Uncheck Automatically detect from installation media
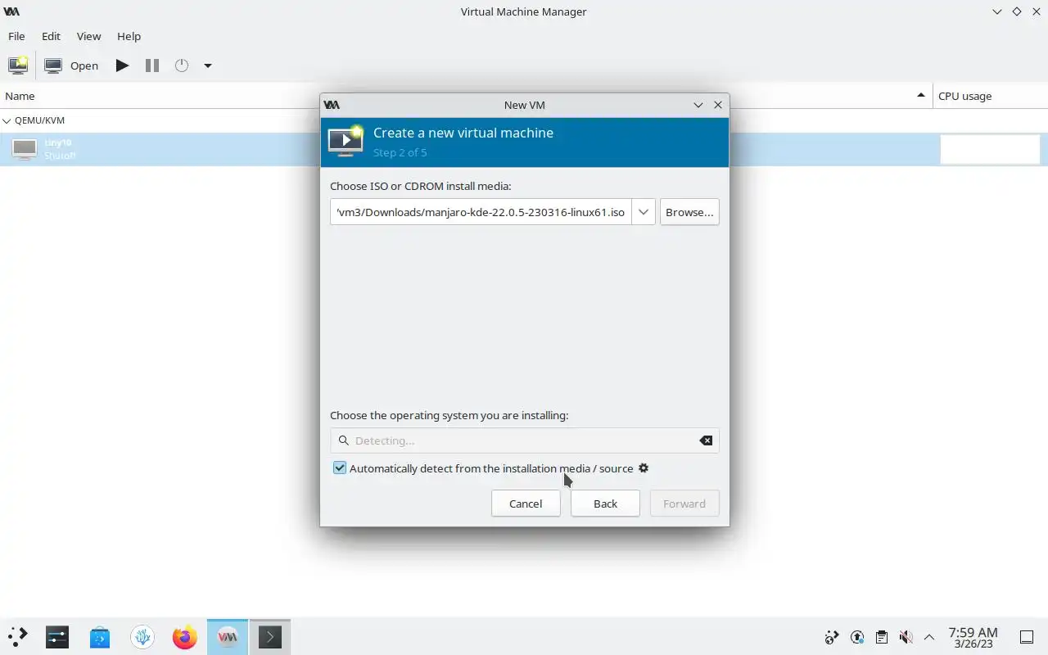 pyautogui.click(x=340, y=468)
